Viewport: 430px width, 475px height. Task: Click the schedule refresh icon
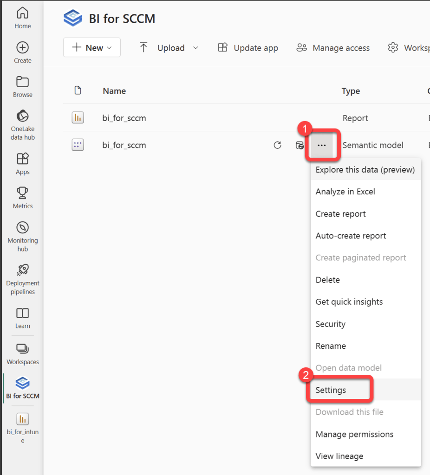[x=300, y=145]
